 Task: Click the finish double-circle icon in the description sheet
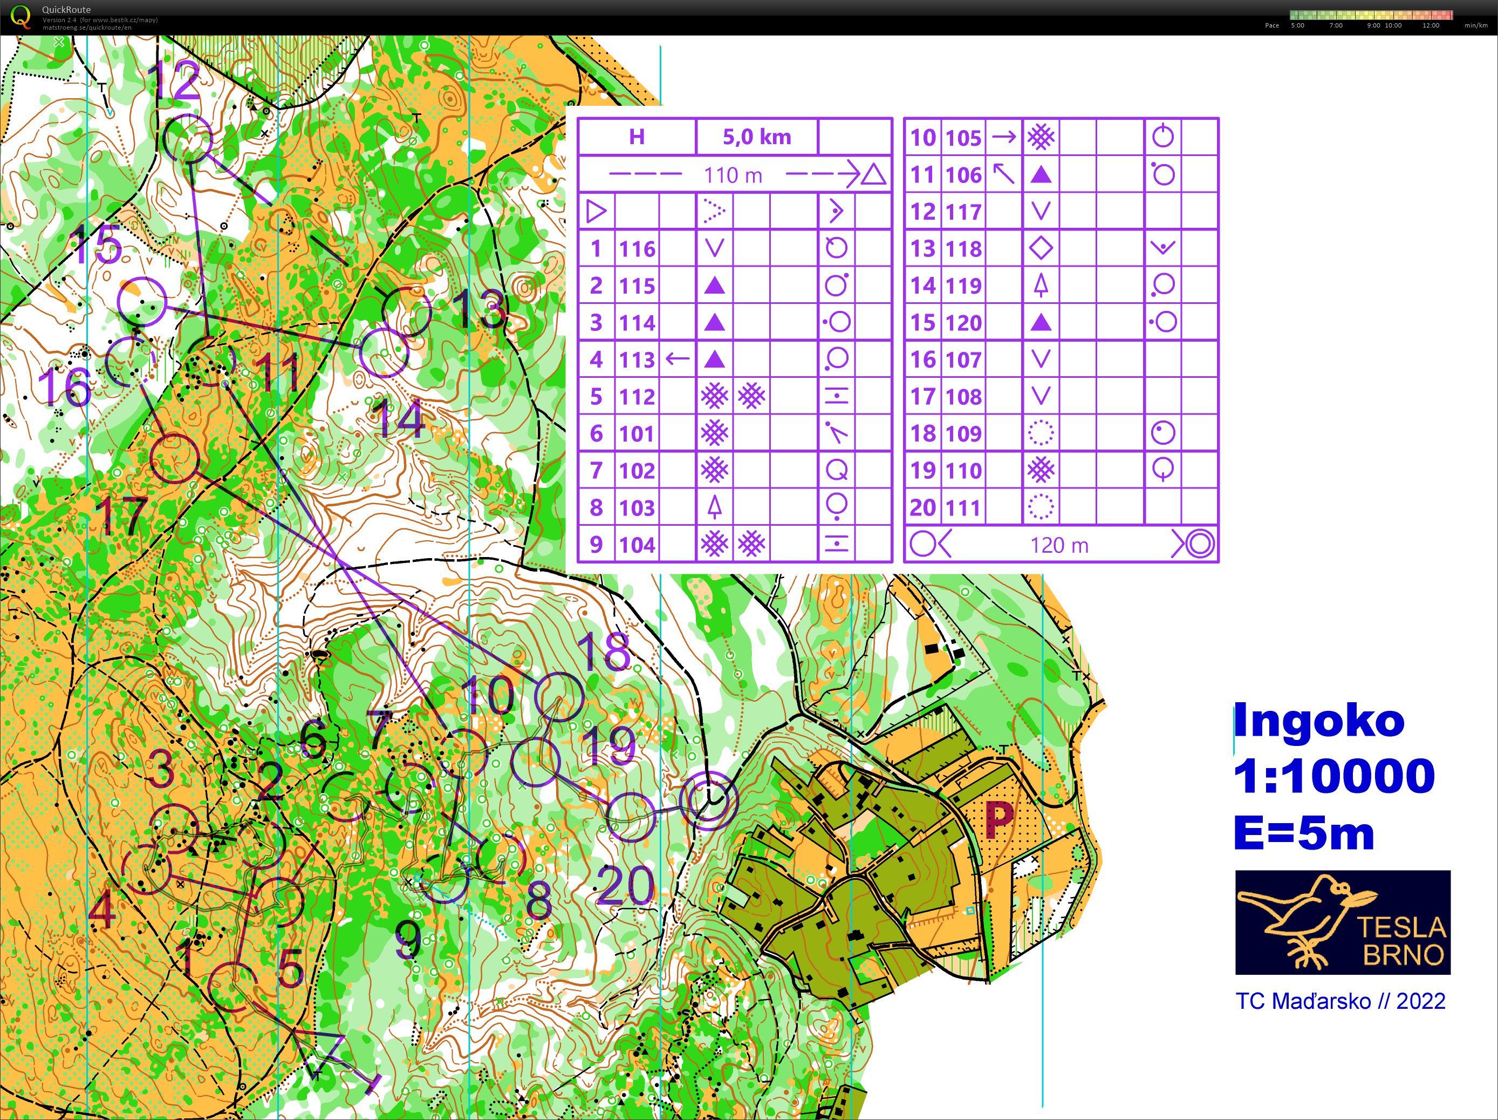click(1201, 544)
